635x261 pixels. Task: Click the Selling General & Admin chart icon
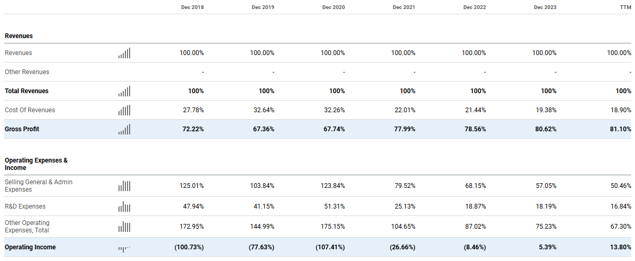coord(124,186)
